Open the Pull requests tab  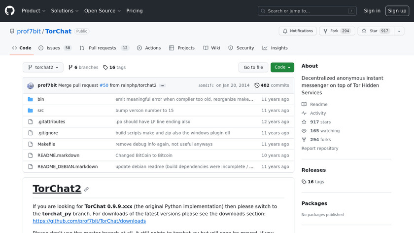(104, 48)
